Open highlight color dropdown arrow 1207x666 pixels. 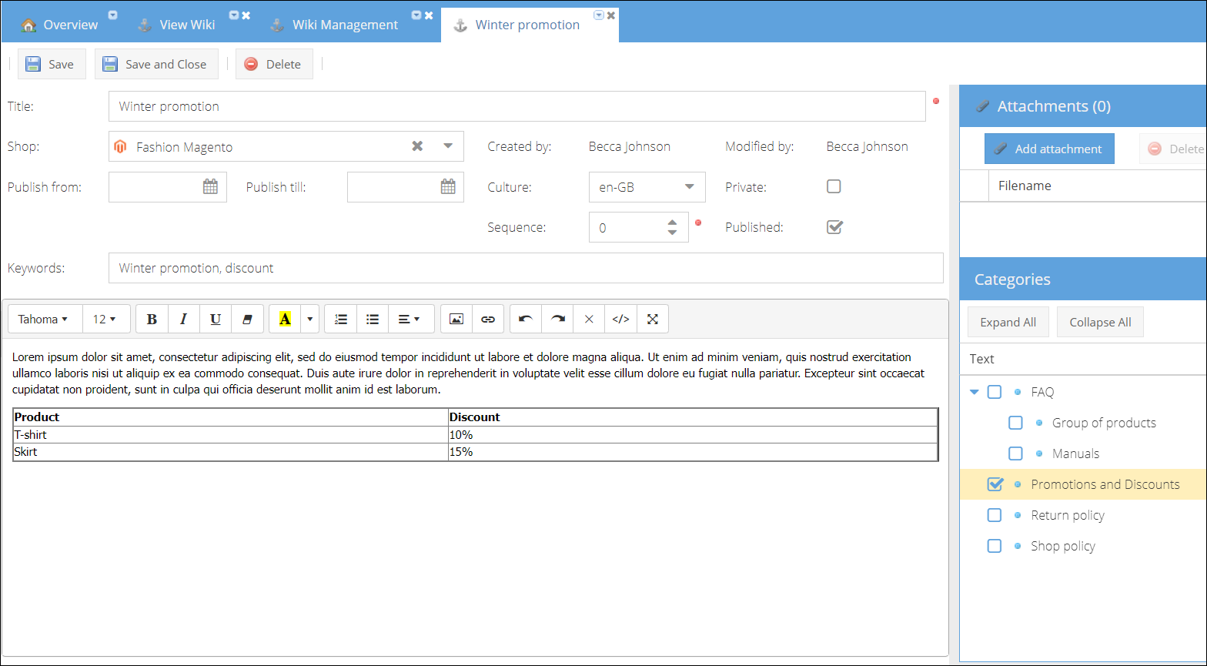[x=310, y=319]
